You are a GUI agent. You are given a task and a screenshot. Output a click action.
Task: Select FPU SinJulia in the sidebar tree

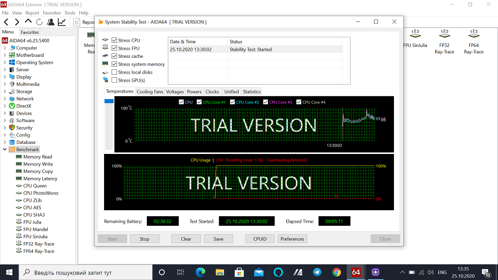point(35,237)
